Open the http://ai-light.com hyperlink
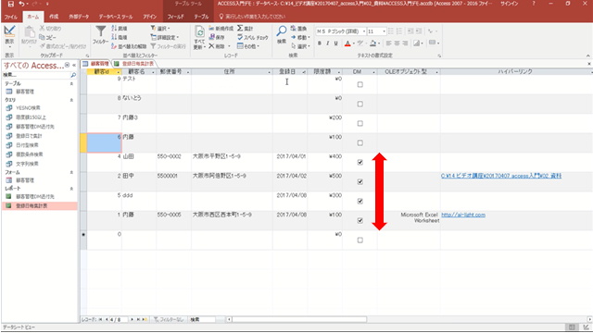Screen dimensions: 593x333 tap(463, 215)
